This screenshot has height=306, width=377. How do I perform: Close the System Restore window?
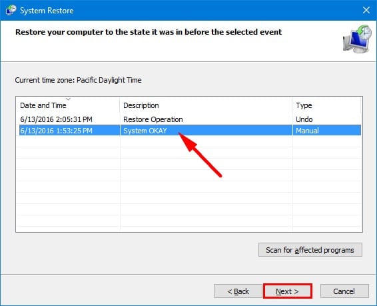[x=366, y=10]
